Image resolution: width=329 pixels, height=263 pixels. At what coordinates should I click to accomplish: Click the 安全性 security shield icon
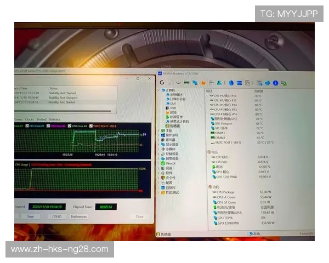point(163,178)
